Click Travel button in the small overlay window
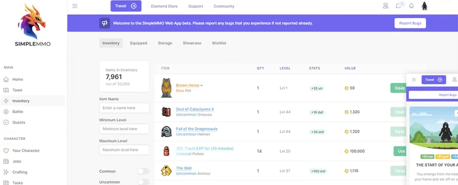The height and width of the screenshot is (185, 458). pos(433,80)
